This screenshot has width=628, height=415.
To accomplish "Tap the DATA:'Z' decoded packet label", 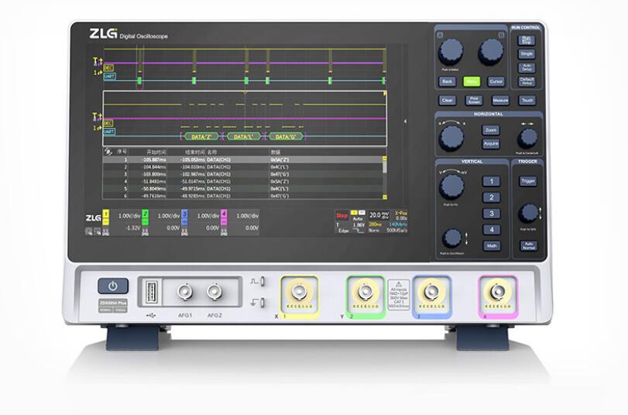I will 201,136.
